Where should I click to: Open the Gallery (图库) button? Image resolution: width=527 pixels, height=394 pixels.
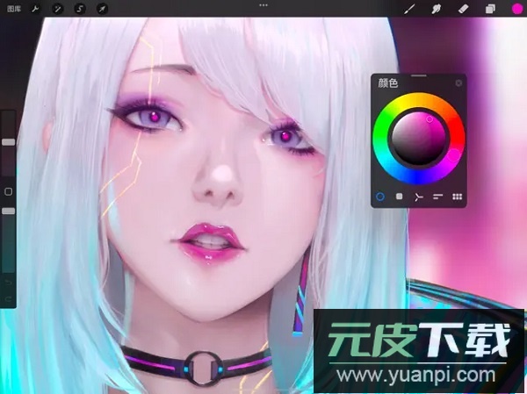tap(14, 9)
